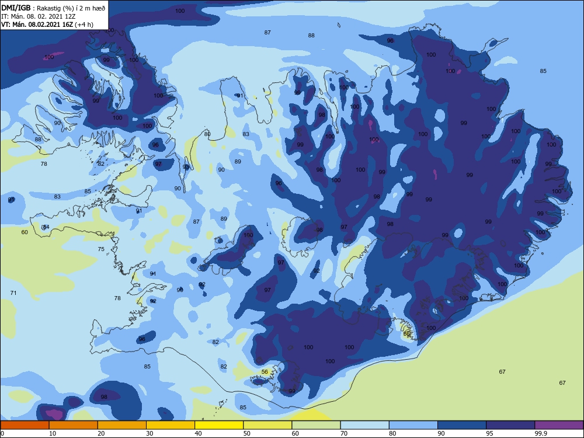This screenshot has width=584, height=438.
Task: Click the '95' tick label in the legend
Action: click(489, 433)
